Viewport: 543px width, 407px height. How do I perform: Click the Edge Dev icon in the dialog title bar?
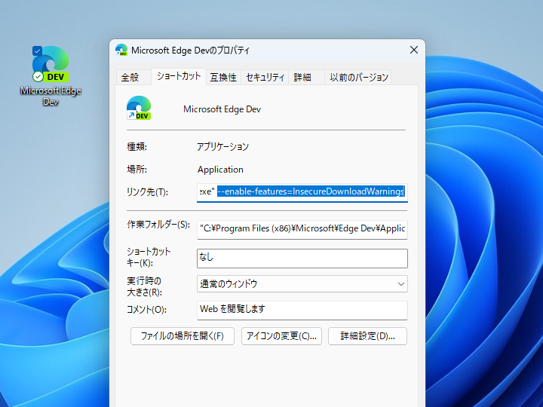121,50
